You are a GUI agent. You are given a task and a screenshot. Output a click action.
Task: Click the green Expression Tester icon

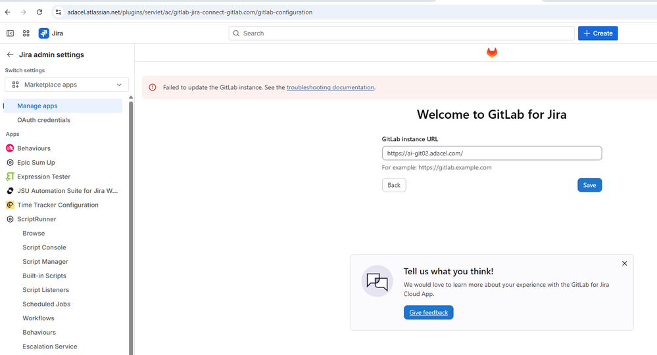10,177
